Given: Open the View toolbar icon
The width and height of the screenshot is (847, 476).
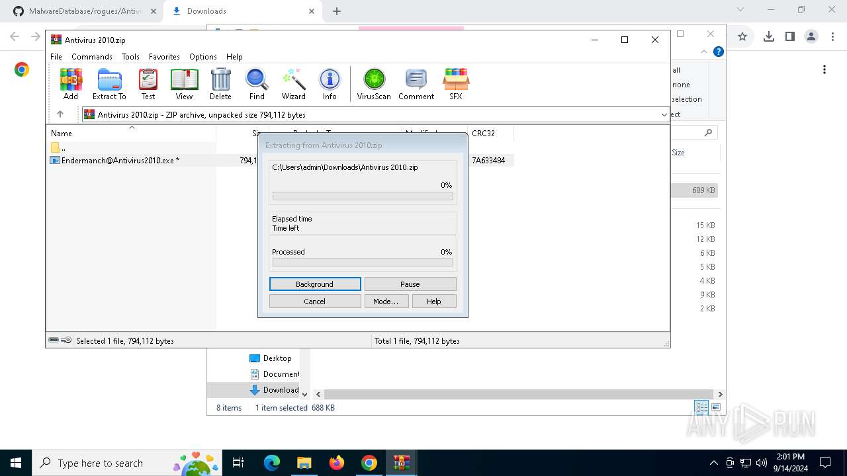Looking at the screenshot, I should click(184, 84).
